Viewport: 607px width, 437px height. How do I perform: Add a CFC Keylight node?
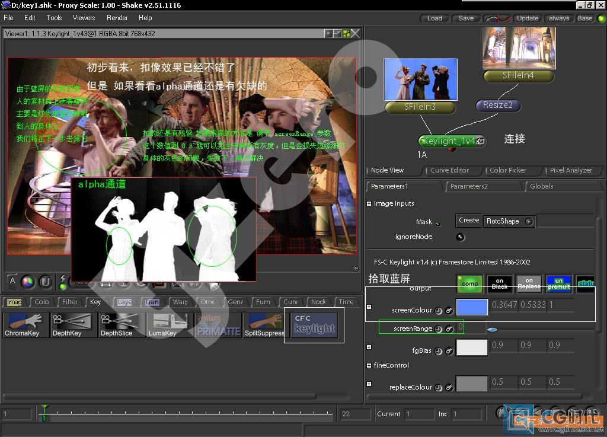click(314, 325)
